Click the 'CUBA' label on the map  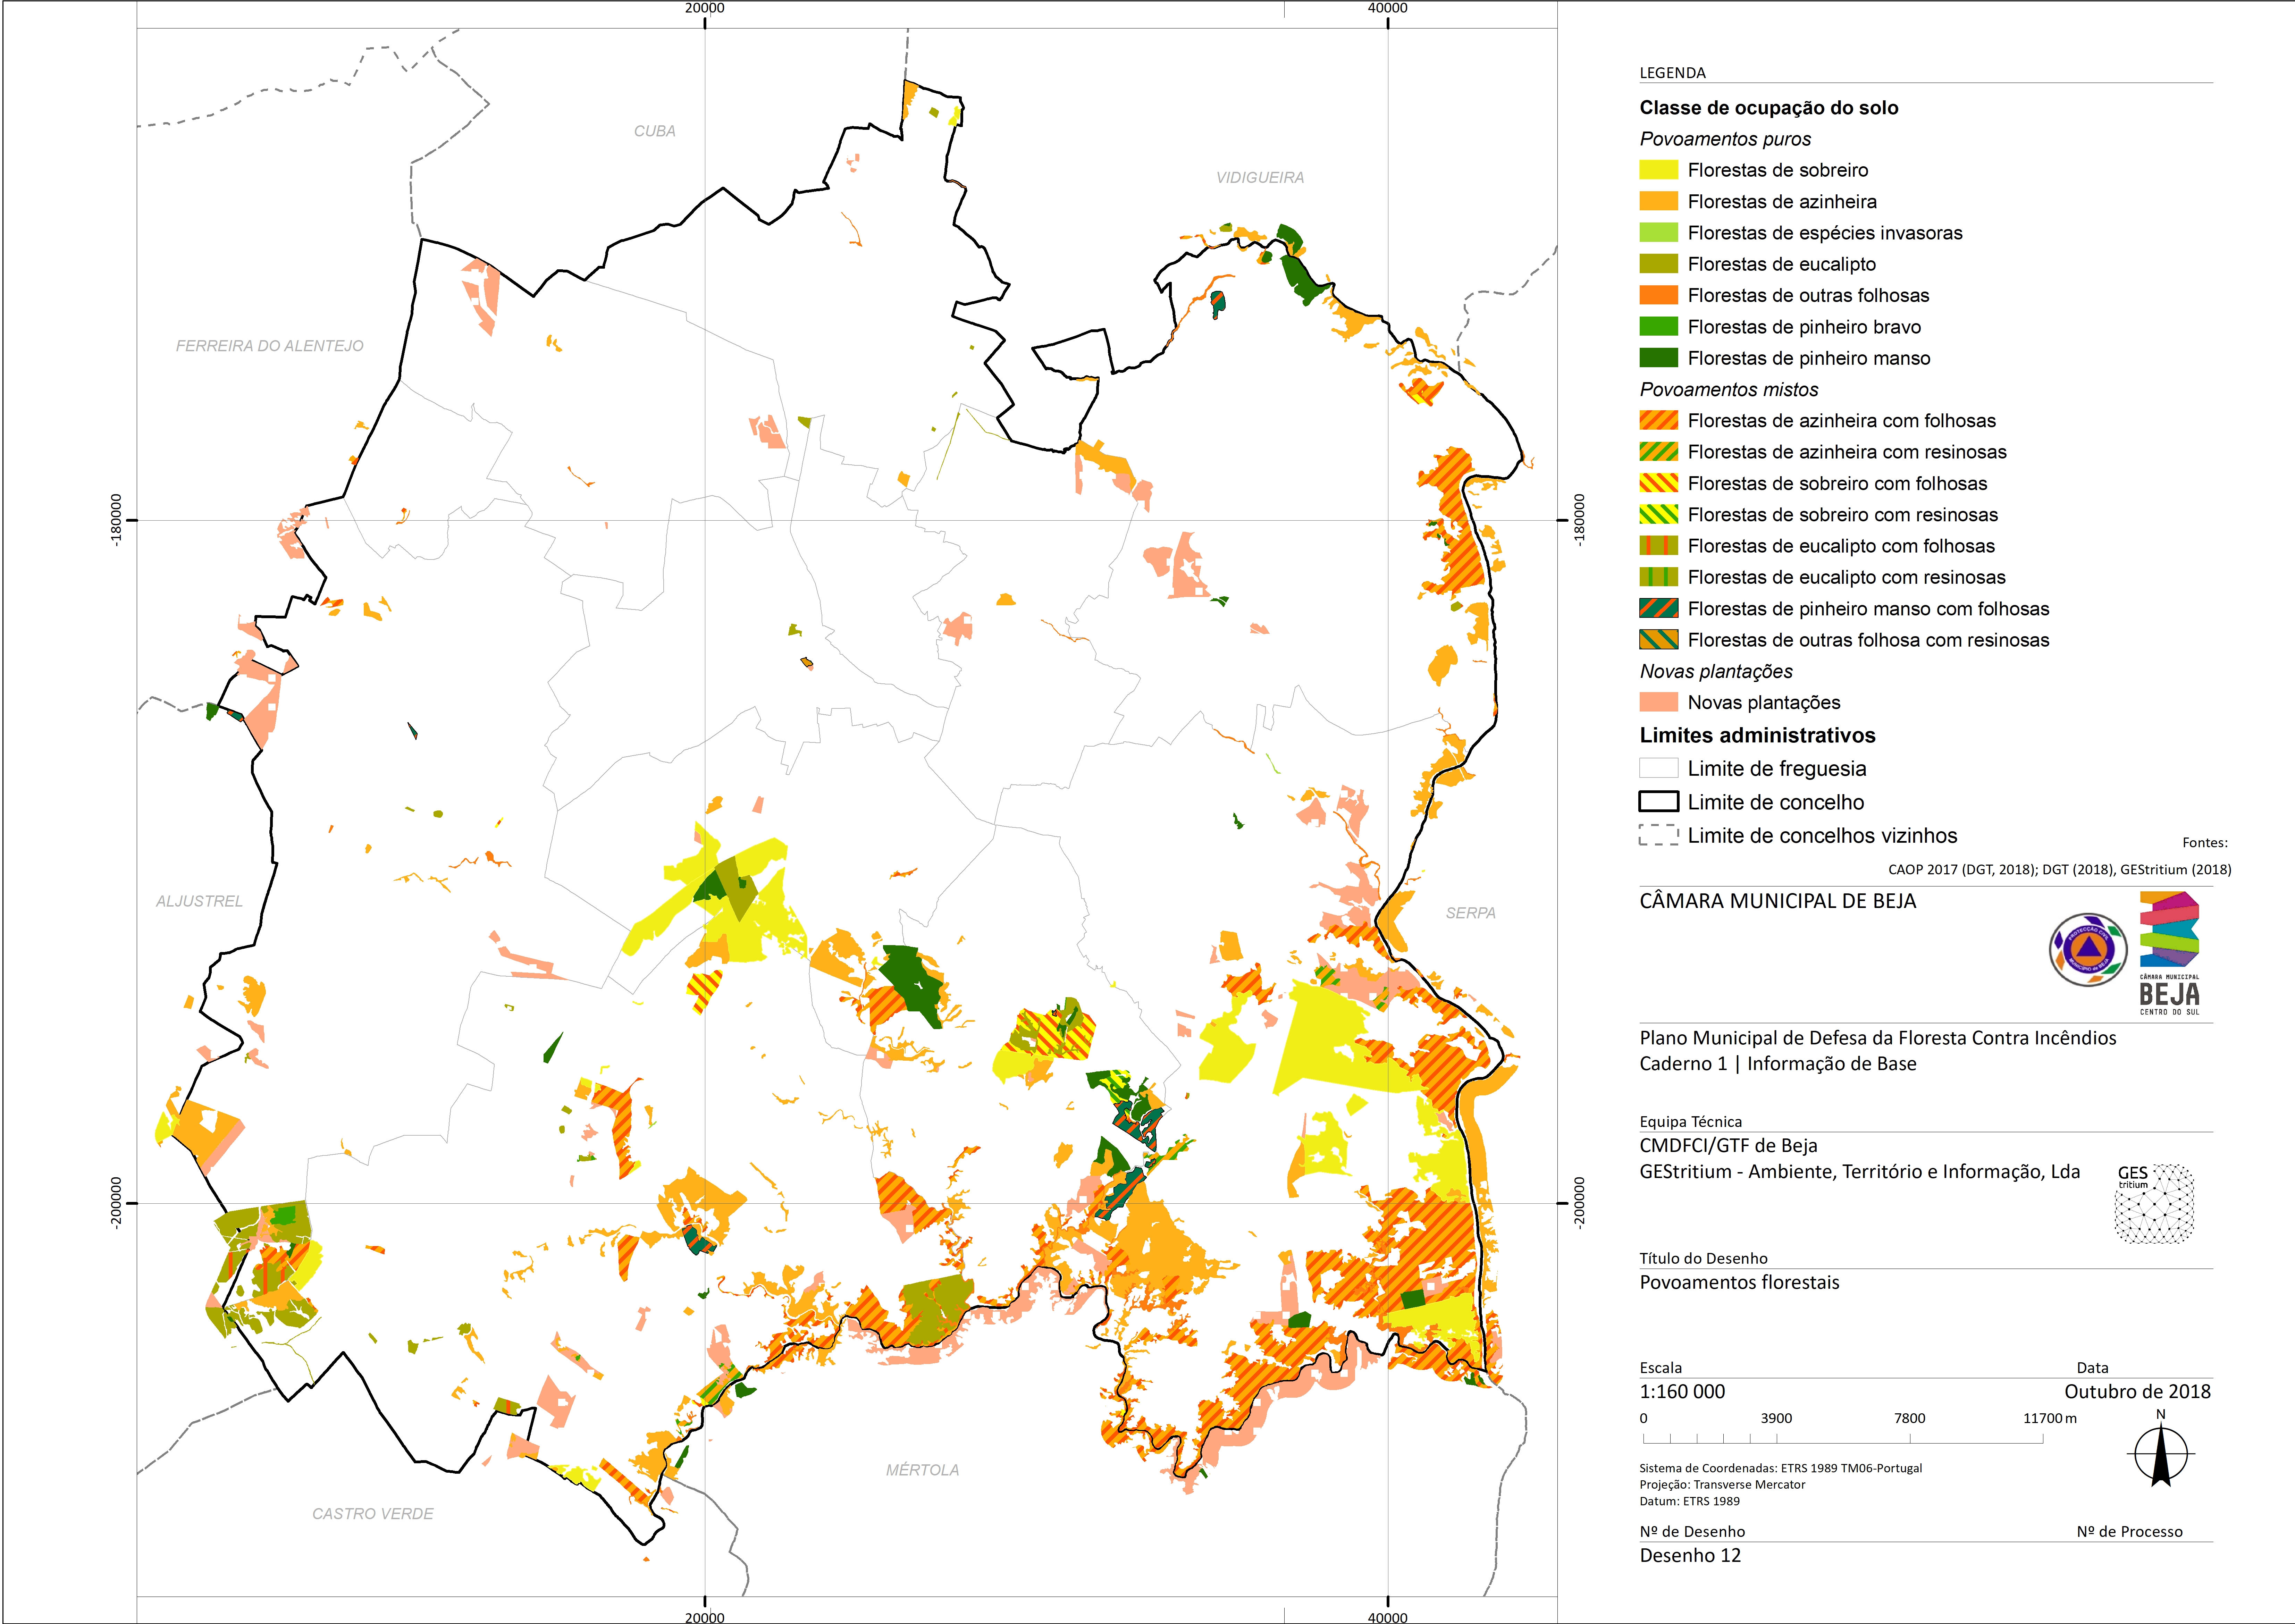click(655, 131)
